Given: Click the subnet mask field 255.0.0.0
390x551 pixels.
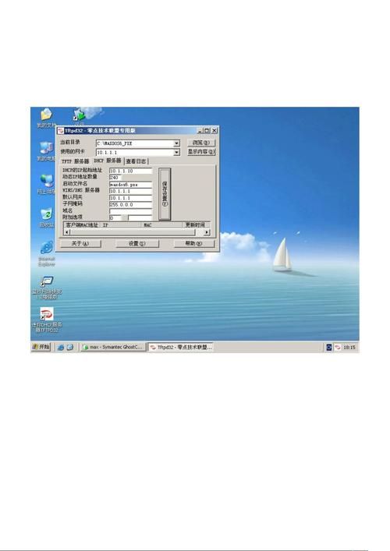Looking at the screenshot, I should [x=131, y=204].
